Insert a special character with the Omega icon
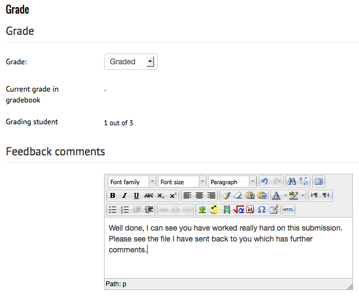 [262, 209]
